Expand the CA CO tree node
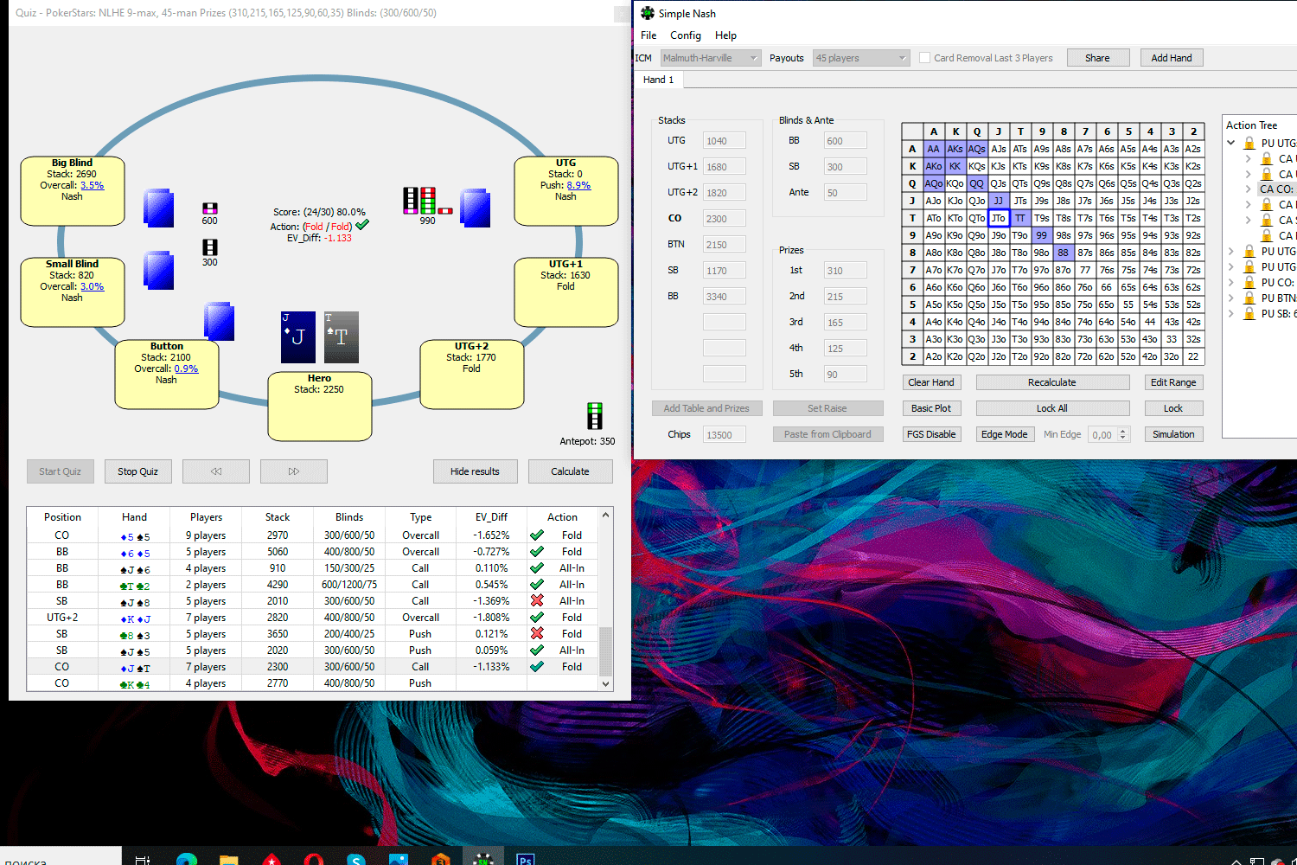Viewport: 1297px width, 865px height. point(1248,189)
